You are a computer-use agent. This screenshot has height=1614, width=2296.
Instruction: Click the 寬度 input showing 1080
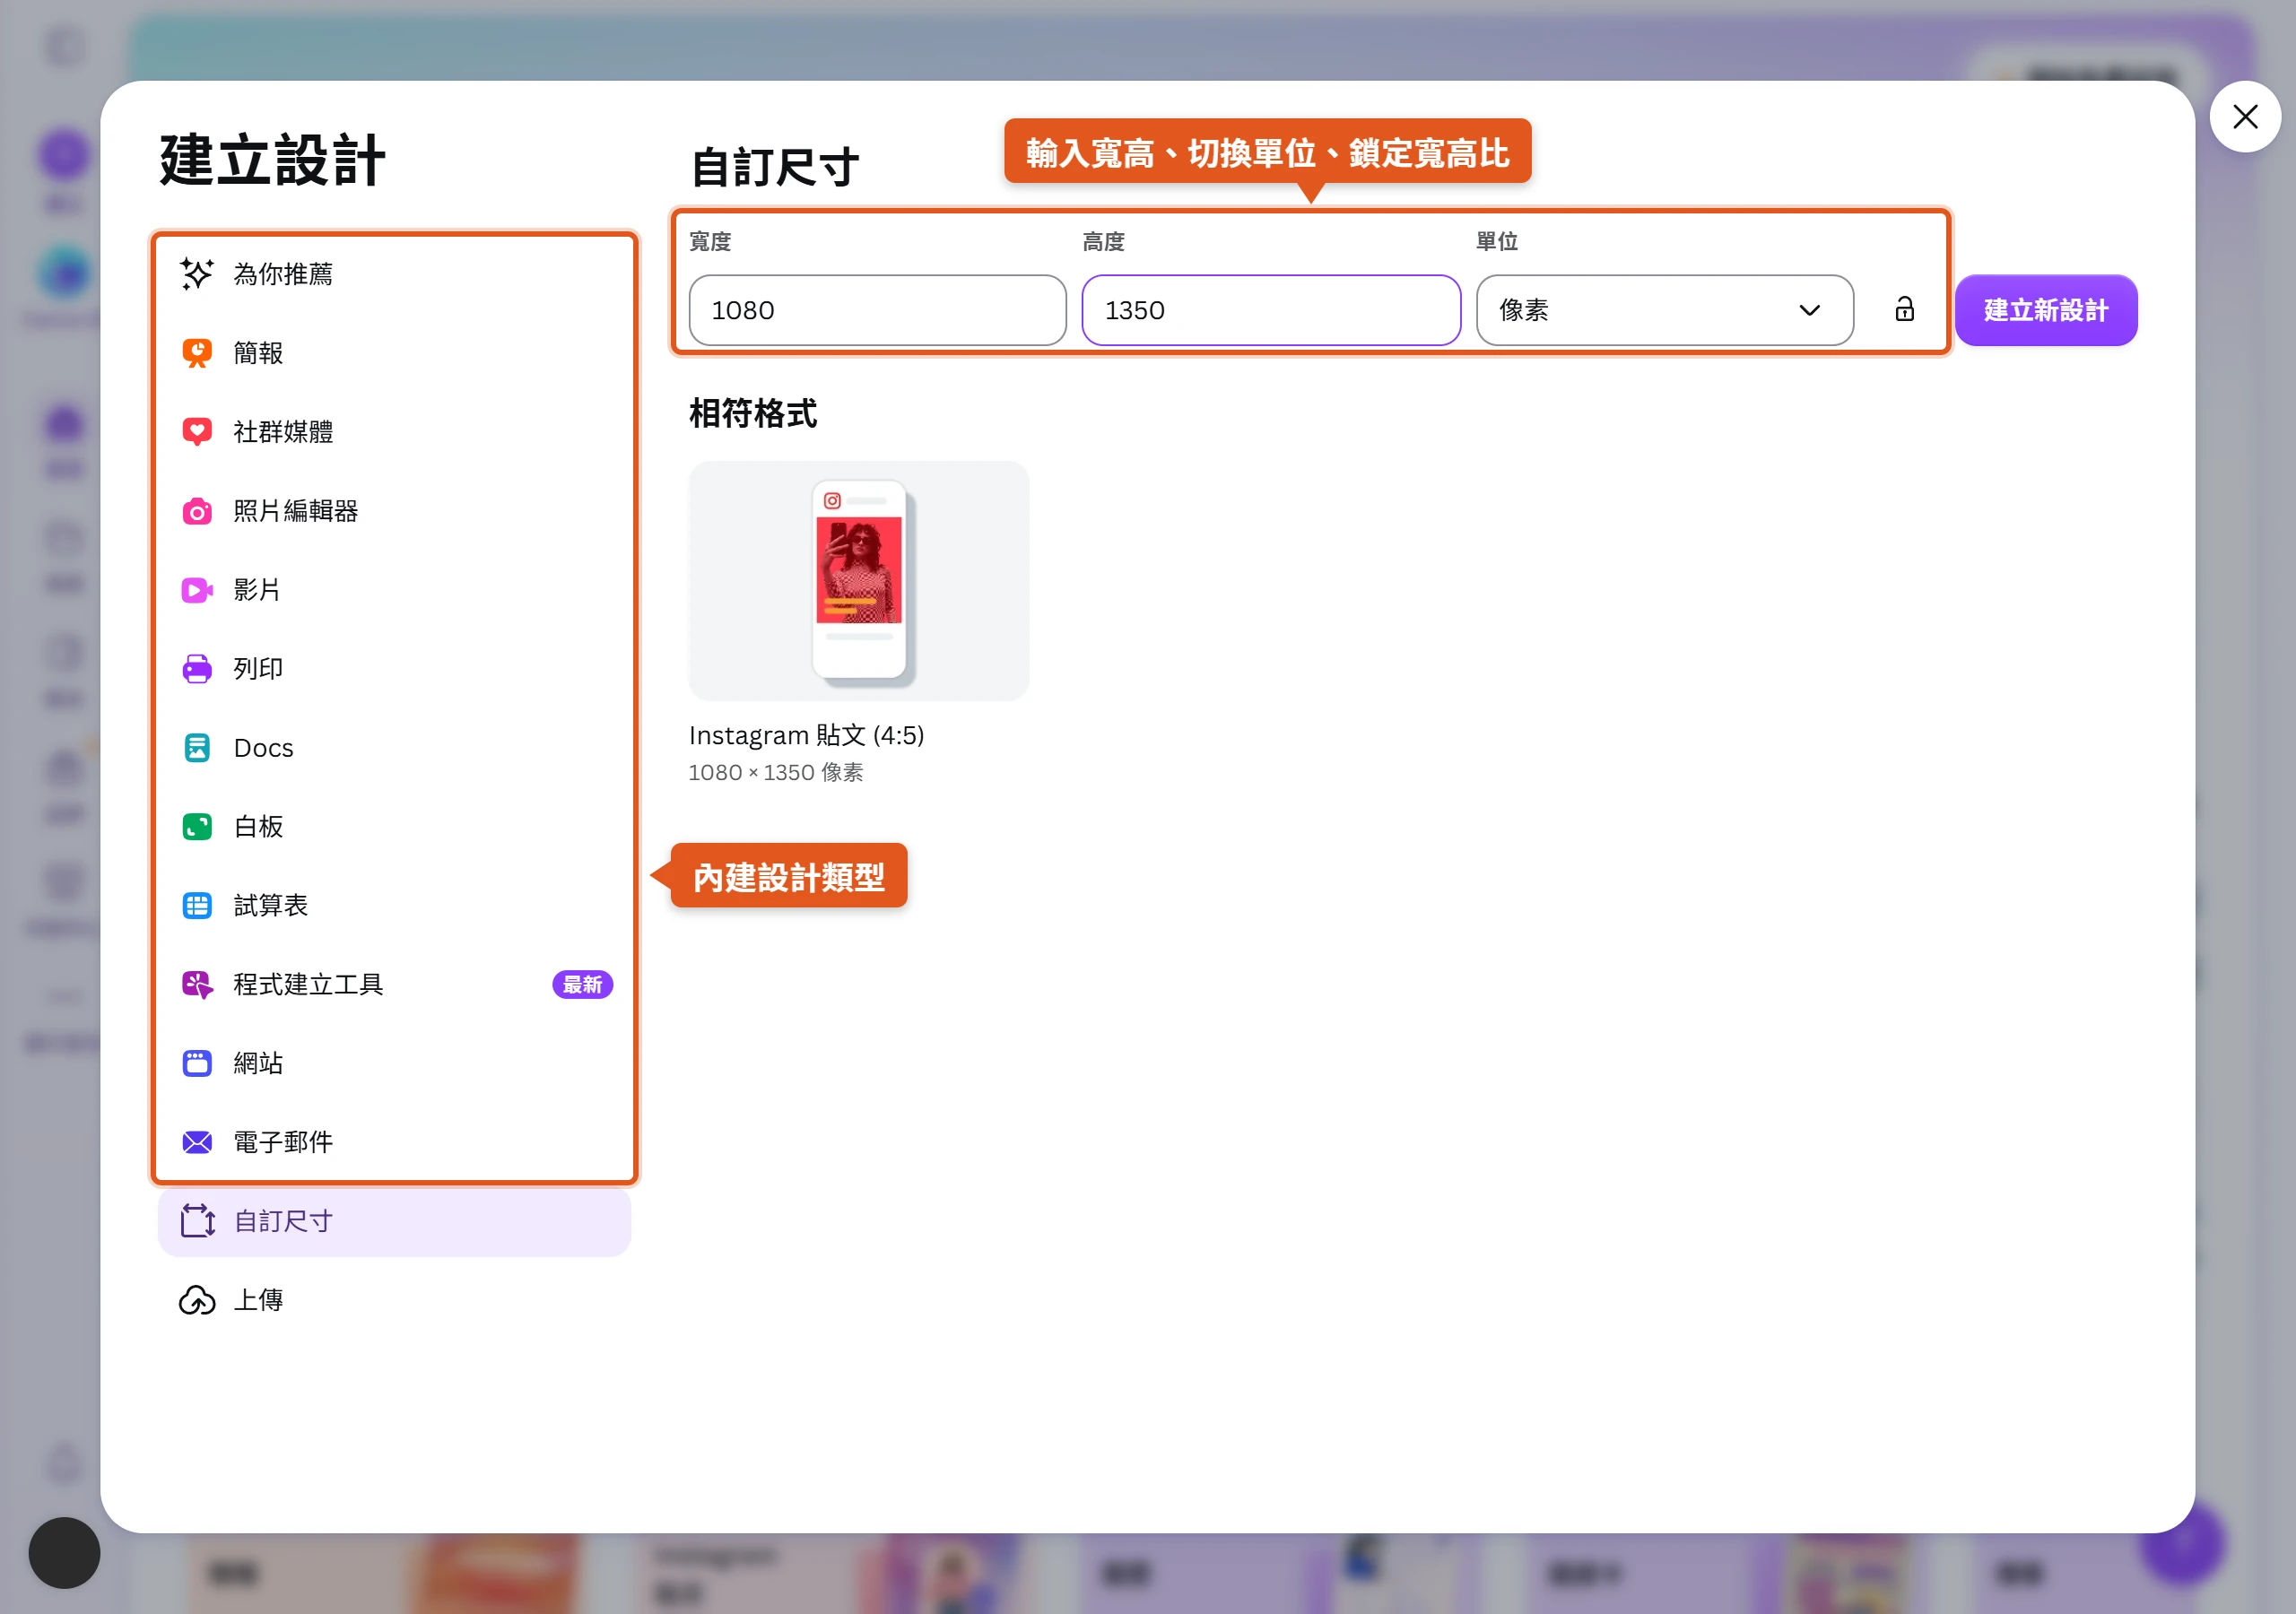877,310
